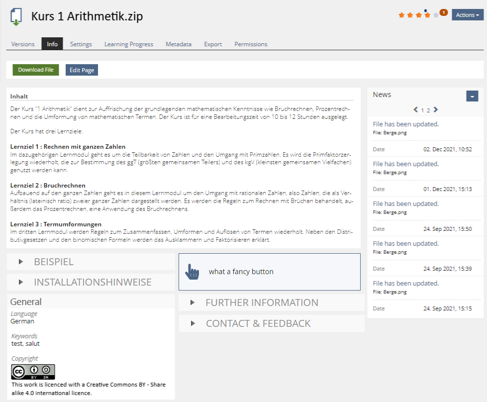Expand the FURTHER INFORMATION section
The width and height of the screenshot is (487, 402).
261,302
